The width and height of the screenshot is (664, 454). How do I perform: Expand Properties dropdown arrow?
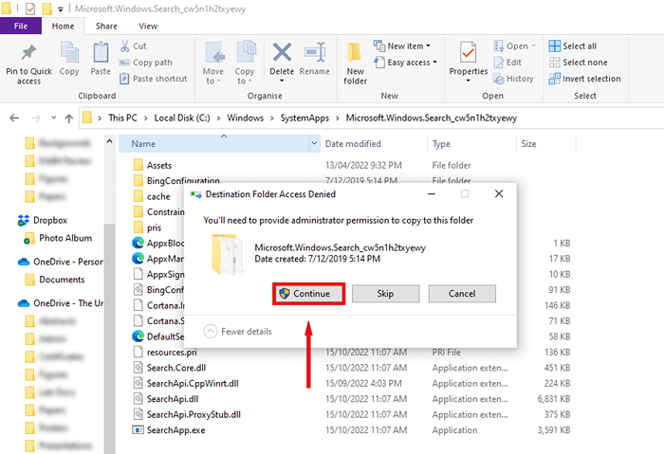coord(469,81)
